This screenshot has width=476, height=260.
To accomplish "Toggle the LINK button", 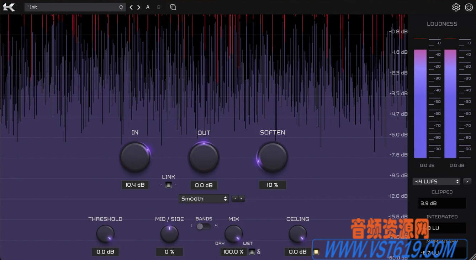I will tap(169, 185).
